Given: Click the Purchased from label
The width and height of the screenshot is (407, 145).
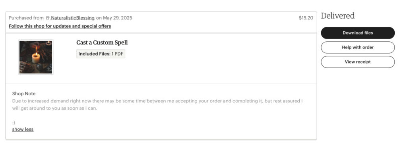Looking at the screenshot, I should coord(26,18).
